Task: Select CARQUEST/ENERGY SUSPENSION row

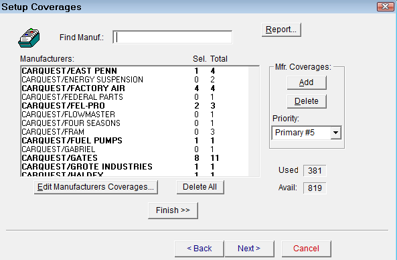Action: tap(135, 80)
